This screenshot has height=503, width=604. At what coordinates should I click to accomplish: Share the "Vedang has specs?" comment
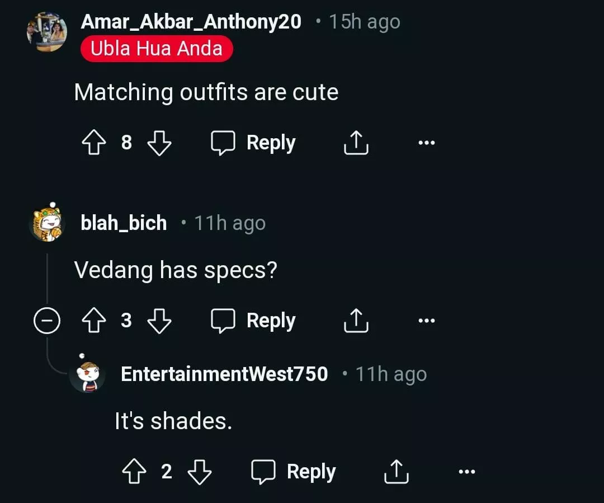(x=356, y=321)
